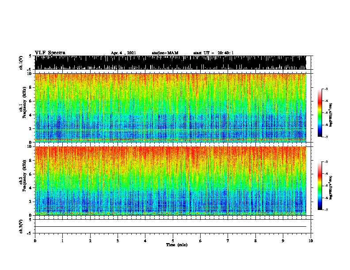Image resolution: width=350 pixels, height=270 pixels.
Task: Click the ch.1(V) axis upper "5" label
Action: (30, 56)
